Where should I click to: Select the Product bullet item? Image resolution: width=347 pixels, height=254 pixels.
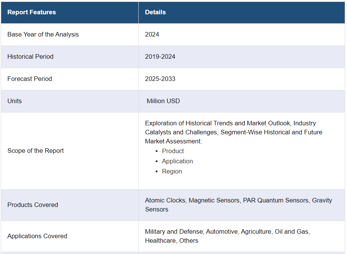click(x=173, y=151)
